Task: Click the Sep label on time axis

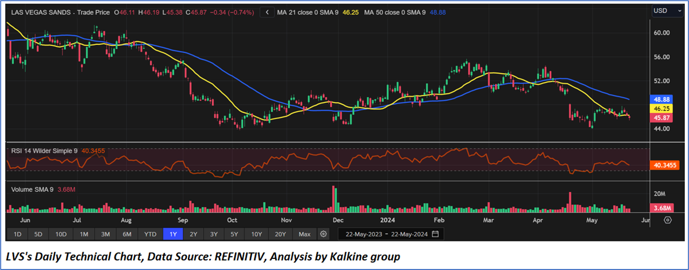Action: coord(183,220)
